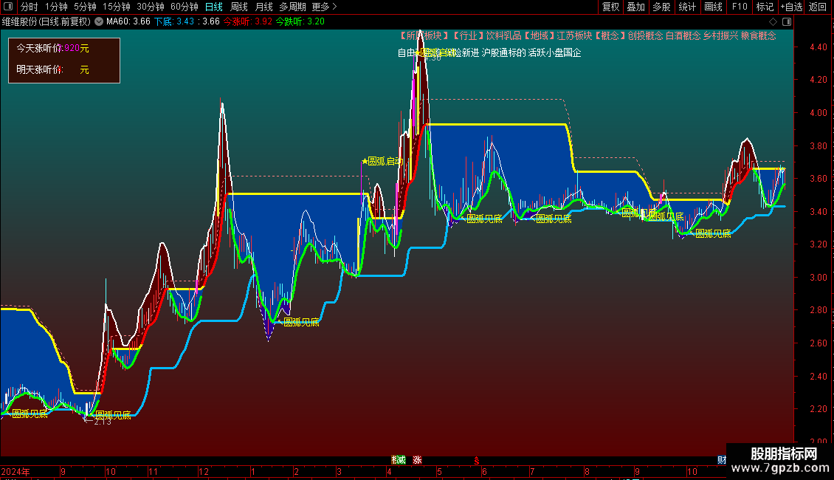Open the 画线 drawing tools
Viewport: 834px width, 480px height.
pos(713,7)
